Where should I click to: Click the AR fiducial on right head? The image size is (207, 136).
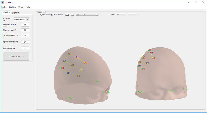click(x=138, y=91)
